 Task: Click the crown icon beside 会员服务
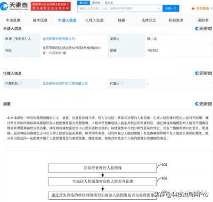pyautogui.click(x=193, y=9)
